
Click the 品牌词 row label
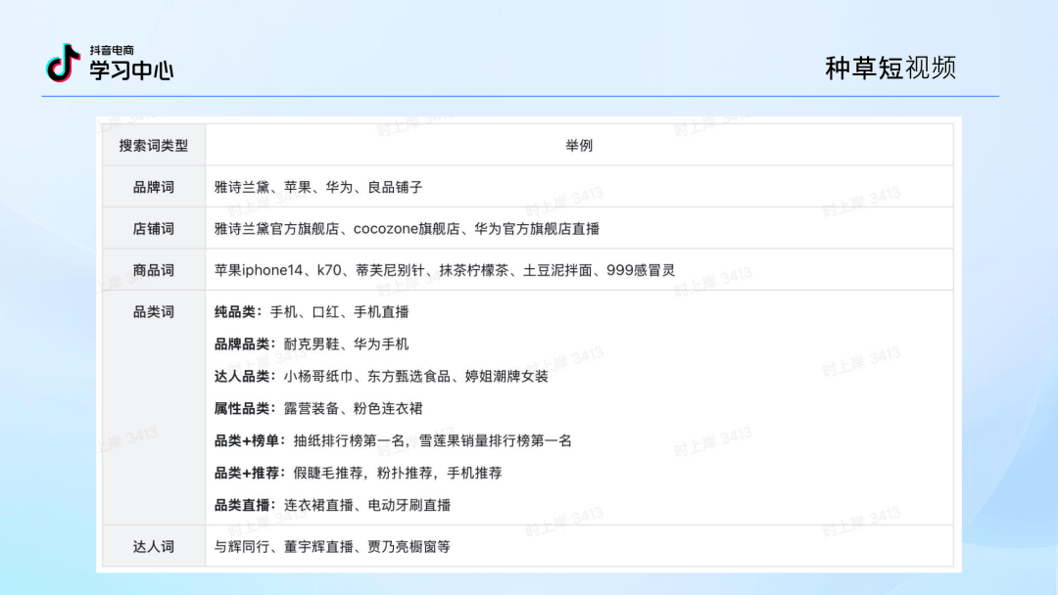tap(154, 187)
